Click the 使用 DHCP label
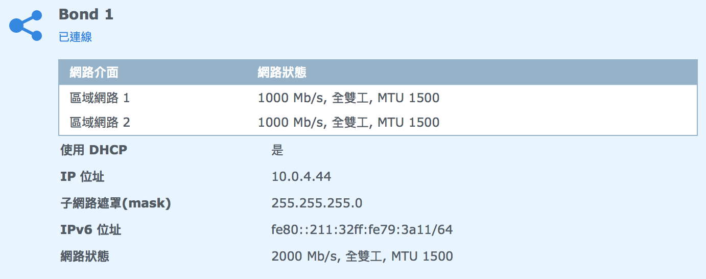This screenshot has width=706, height=279. tap(93, 150)
